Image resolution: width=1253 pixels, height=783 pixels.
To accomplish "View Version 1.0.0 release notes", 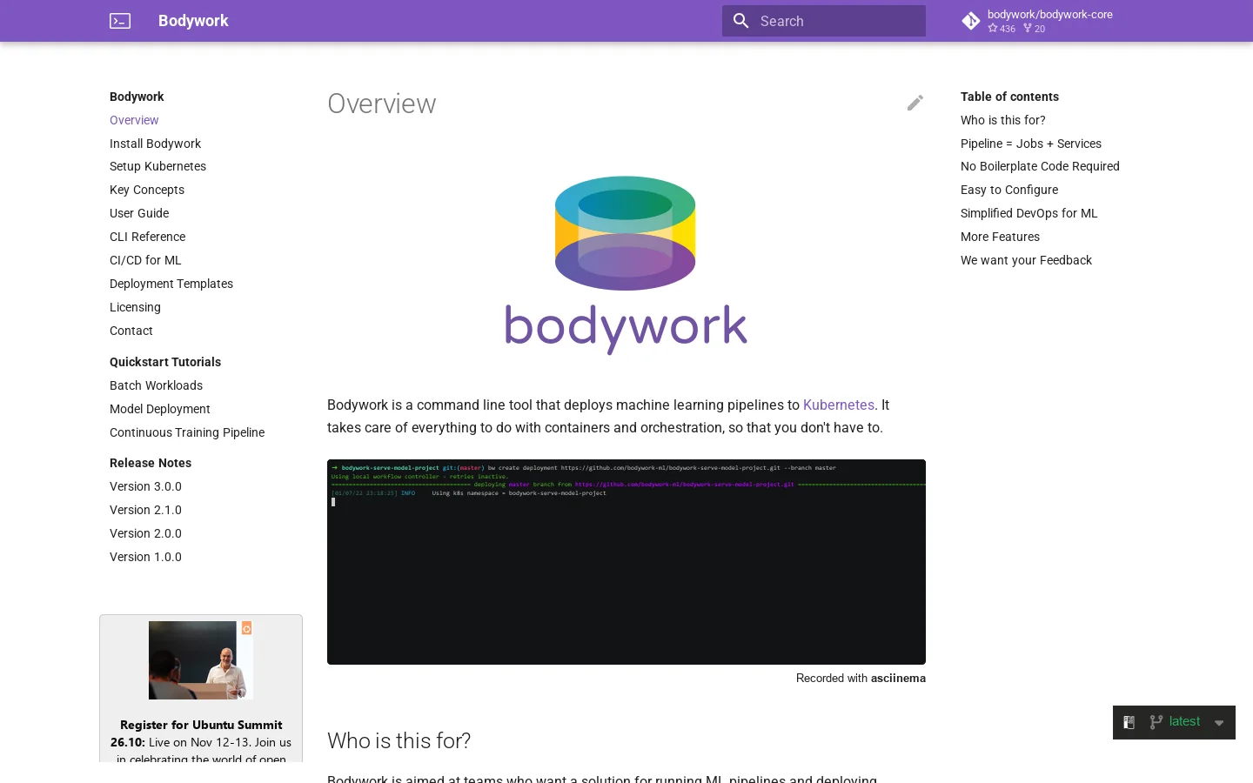I will [x=145, y=557].
